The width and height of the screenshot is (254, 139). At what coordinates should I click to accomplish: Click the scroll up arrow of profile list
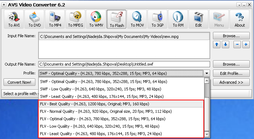tap(207, 81)
